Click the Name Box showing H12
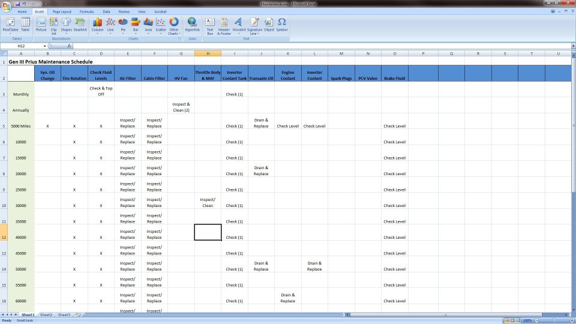Image resolution: width=576 pixels, height=324 pixels. (22, 46)
